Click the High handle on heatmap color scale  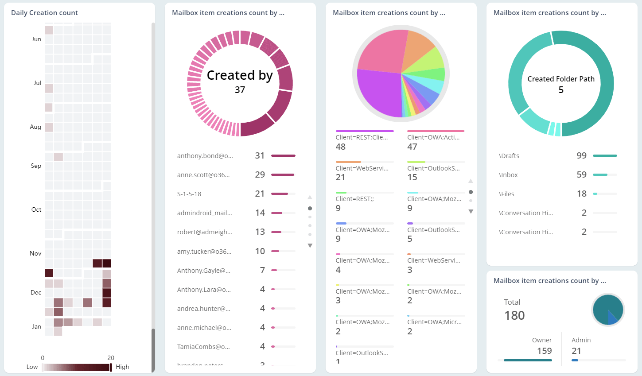click(111, 367)
